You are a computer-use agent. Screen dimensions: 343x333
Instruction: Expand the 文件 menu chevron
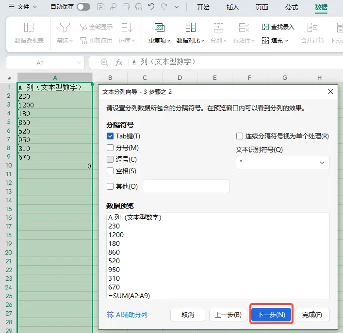click(35, 7)
